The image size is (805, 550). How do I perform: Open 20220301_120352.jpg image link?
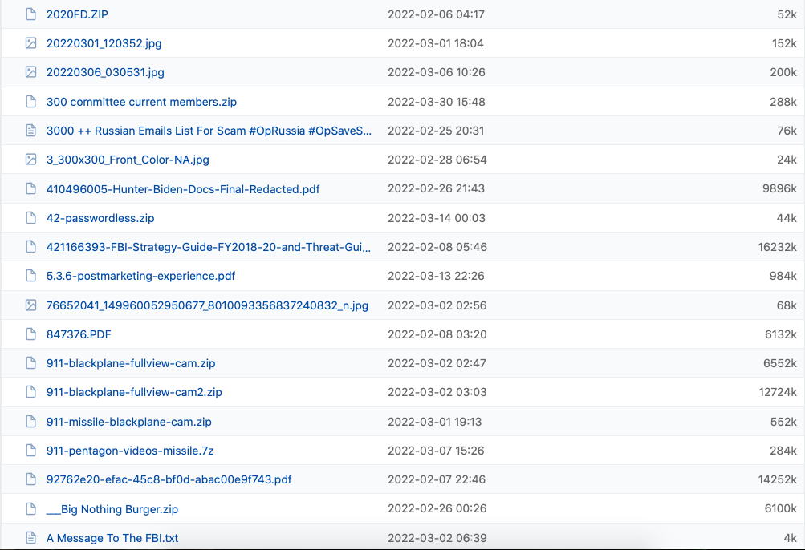pyautogui.click(x=104, y=43)
